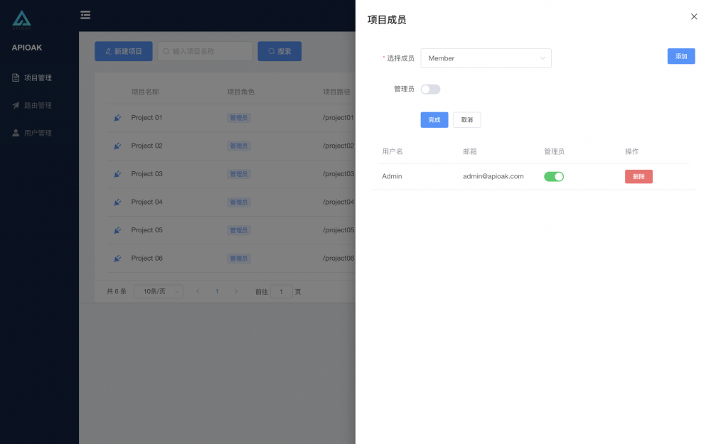
Task: Disable Admin's 管理员 switch in the member table
Action: pyautogui.click(x=554, y=176)
